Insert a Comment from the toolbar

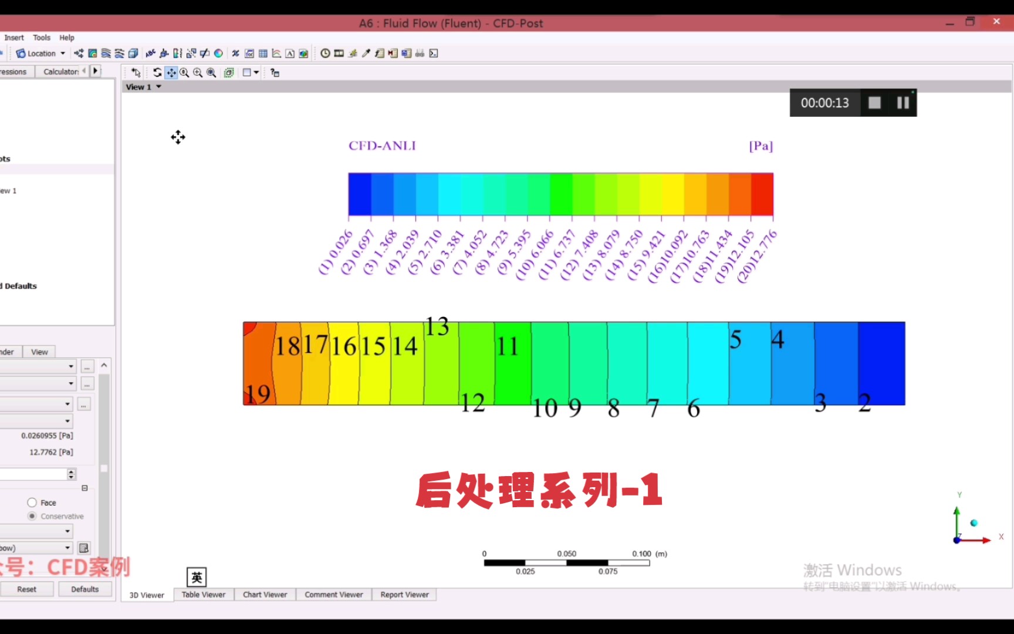290,53
